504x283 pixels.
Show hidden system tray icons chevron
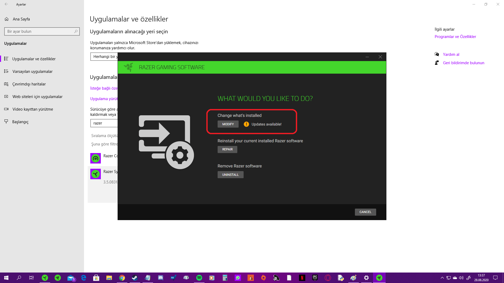coord(442,278)
